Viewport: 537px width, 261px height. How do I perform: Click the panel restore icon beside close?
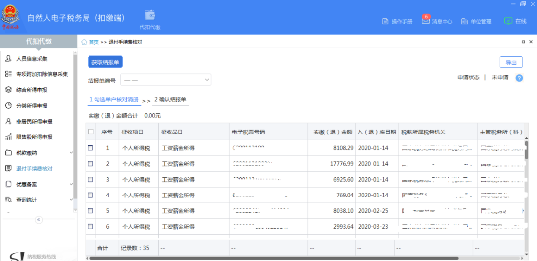[523, 42]
